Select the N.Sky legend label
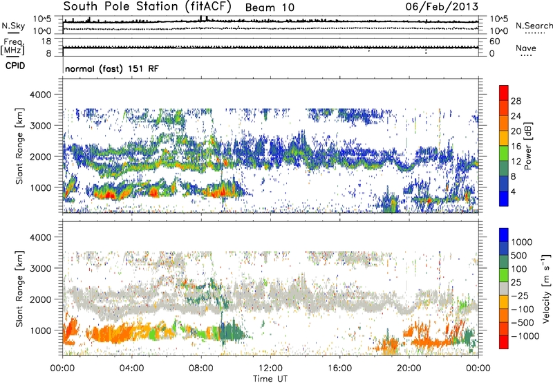 tap(13, 26)
